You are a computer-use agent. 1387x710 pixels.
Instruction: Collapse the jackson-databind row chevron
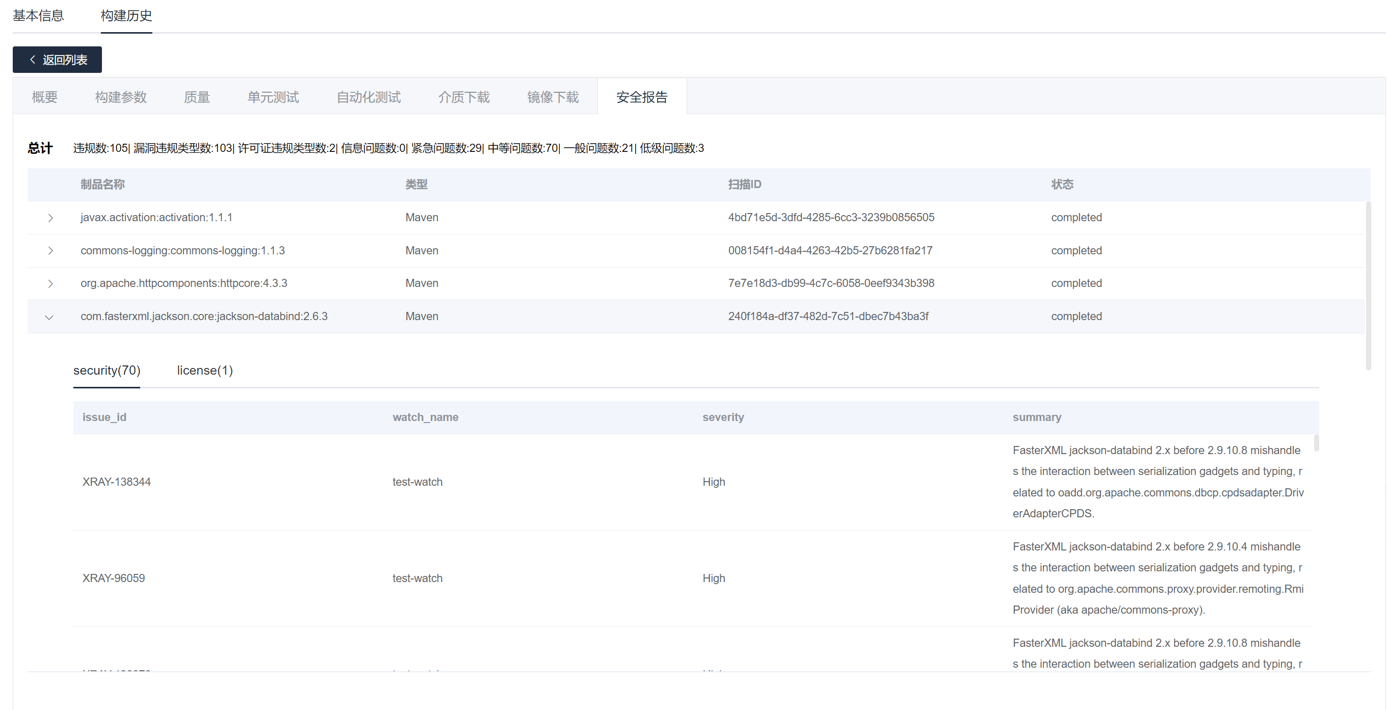click(x=49, y=317)
